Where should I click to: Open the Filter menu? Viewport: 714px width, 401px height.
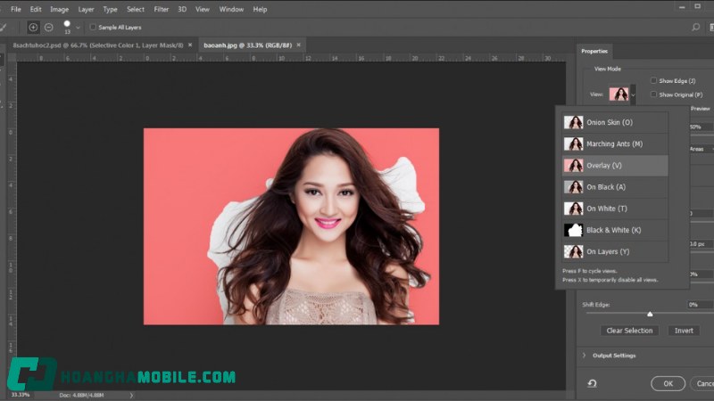pos(161,9)
